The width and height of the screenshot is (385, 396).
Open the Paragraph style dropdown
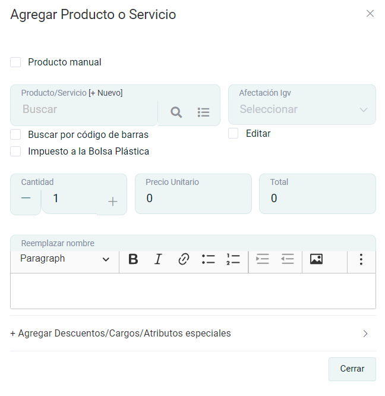(65, 259)
